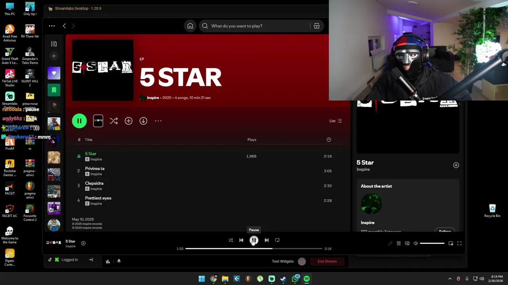Viewport: 508px width, 285px height.
Task: Open Connect to a device icon
Action: tap(407, 243)
